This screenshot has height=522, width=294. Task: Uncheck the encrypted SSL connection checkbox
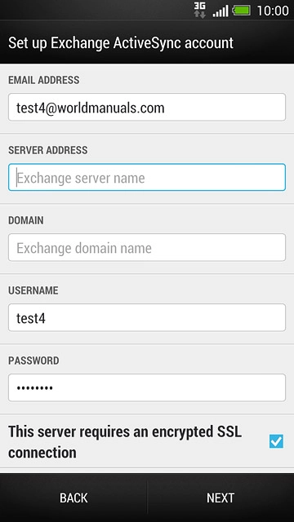(276, 441)
